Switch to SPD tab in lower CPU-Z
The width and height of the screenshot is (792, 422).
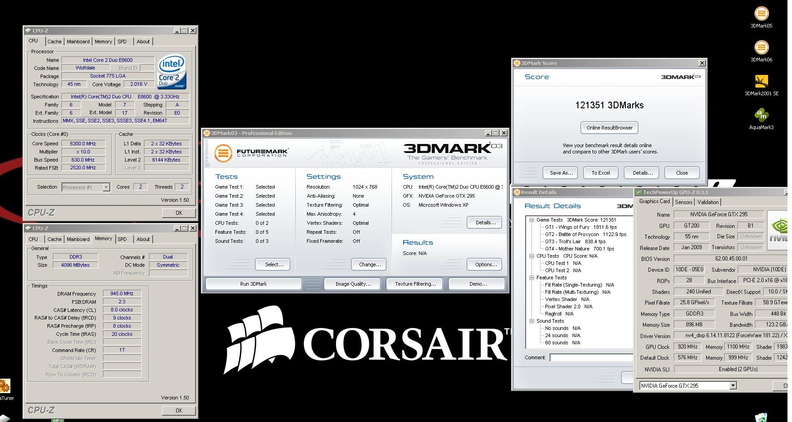click(122, 239)
